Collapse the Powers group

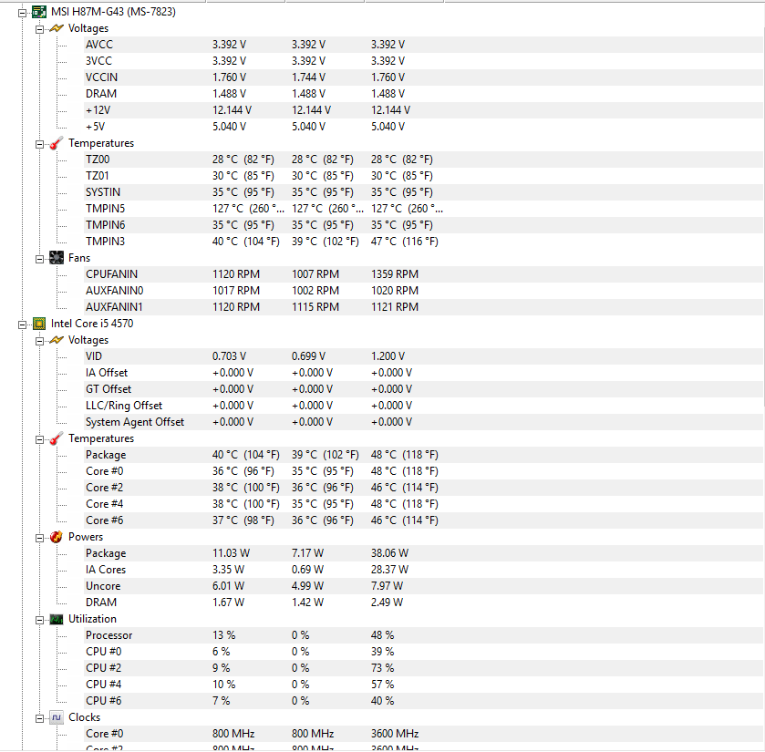(x=39, y=538)
